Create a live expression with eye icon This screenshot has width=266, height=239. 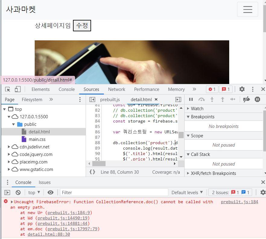pos(50,192)
